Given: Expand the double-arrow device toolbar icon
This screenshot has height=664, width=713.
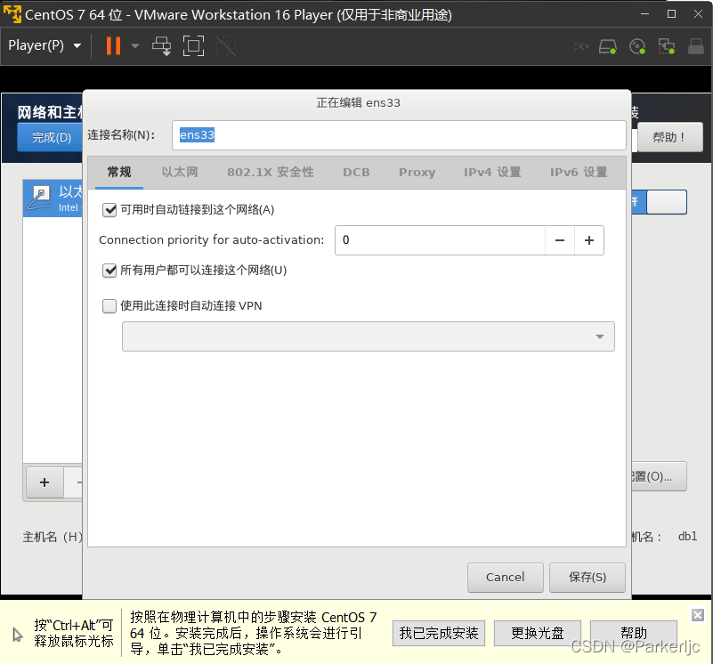Looking at the screenshot, I should pyautogui.click(x=581, y=46).
